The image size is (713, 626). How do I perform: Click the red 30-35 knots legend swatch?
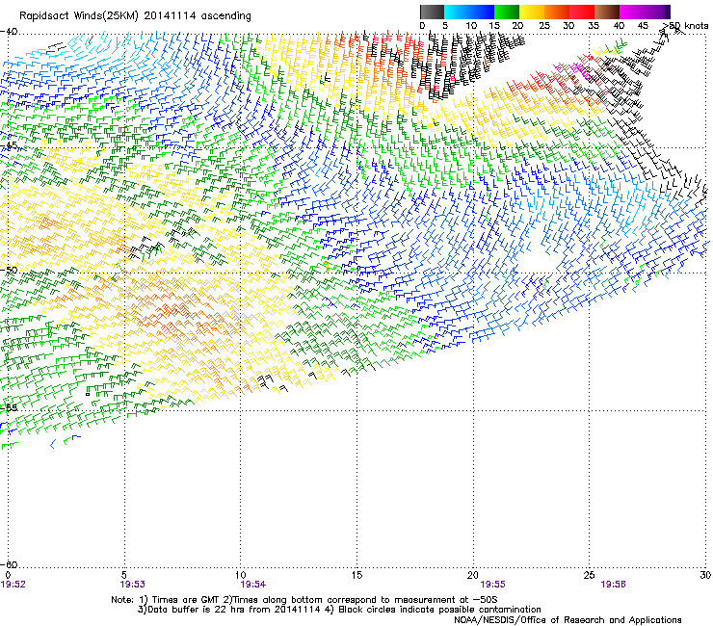tap(582, 12)
